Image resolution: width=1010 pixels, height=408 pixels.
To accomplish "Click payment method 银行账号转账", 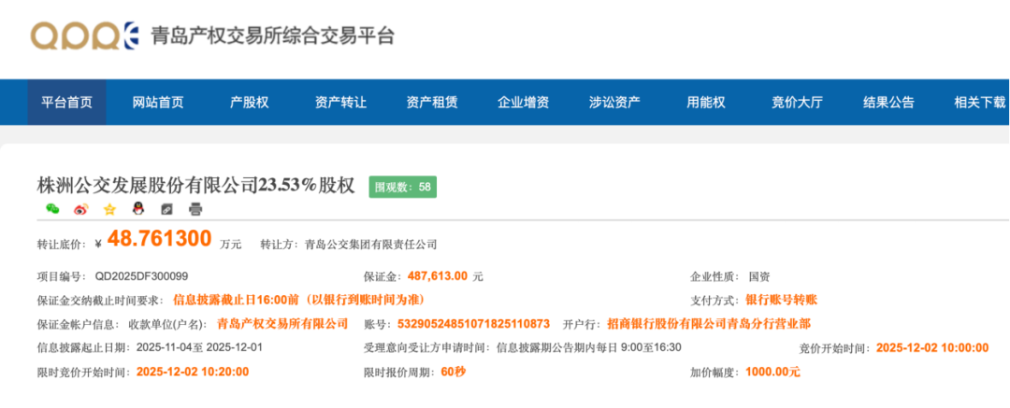I will (781, 300).
